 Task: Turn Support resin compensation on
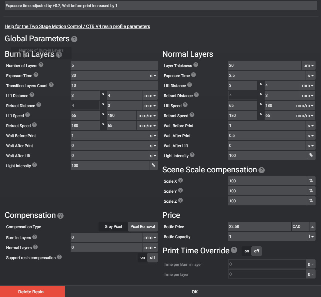[x=143, y=258]
